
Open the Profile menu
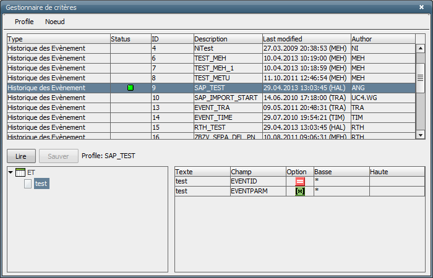click(24, 22)
